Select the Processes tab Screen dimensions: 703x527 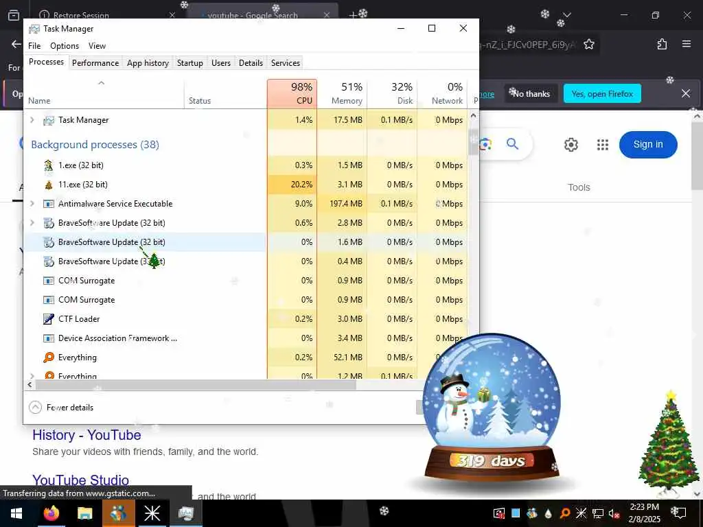46,62
